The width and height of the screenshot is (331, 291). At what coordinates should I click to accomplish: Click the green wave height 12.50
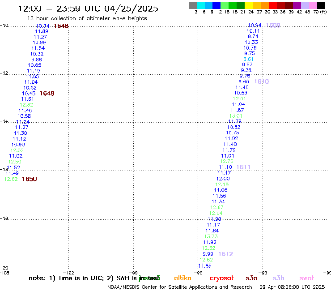pos(15,162)
